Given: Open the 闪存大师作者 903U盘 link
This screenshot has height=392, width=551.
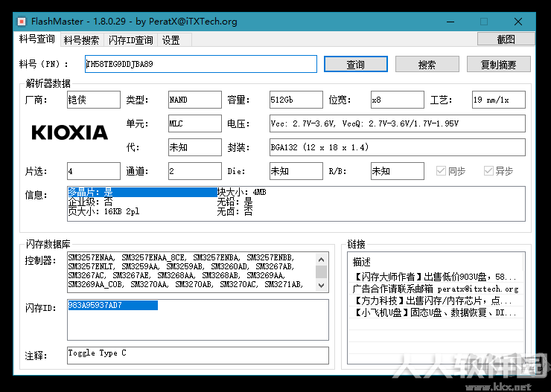Looking at the screenshot, I should point(435,277).
